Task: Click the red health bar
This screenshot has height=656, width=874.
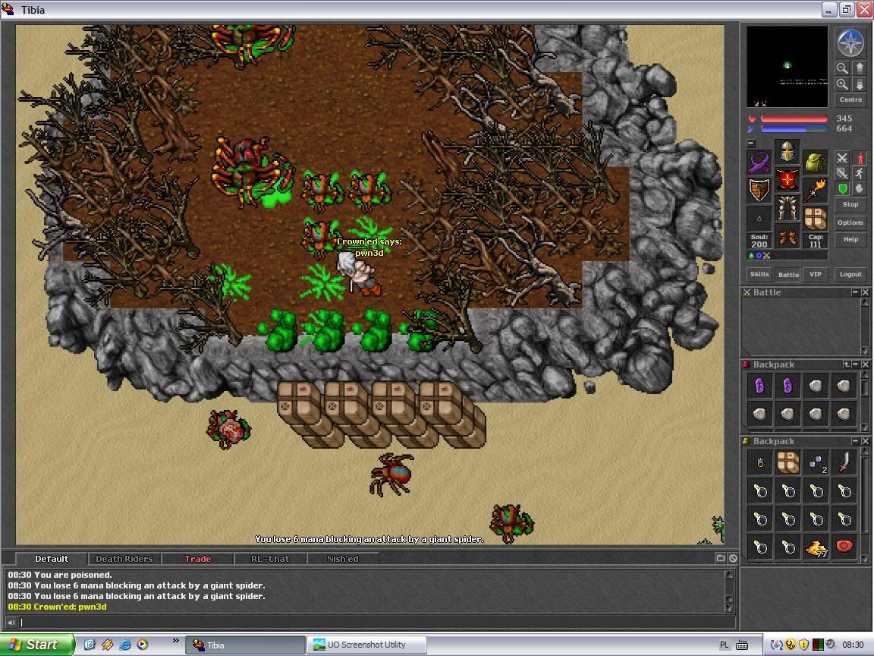Action: click(x=794, y=118)
